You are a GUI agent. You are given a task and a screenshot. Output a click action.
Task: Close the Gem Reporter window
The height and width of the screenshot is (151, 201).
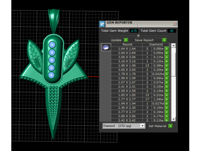175,24
